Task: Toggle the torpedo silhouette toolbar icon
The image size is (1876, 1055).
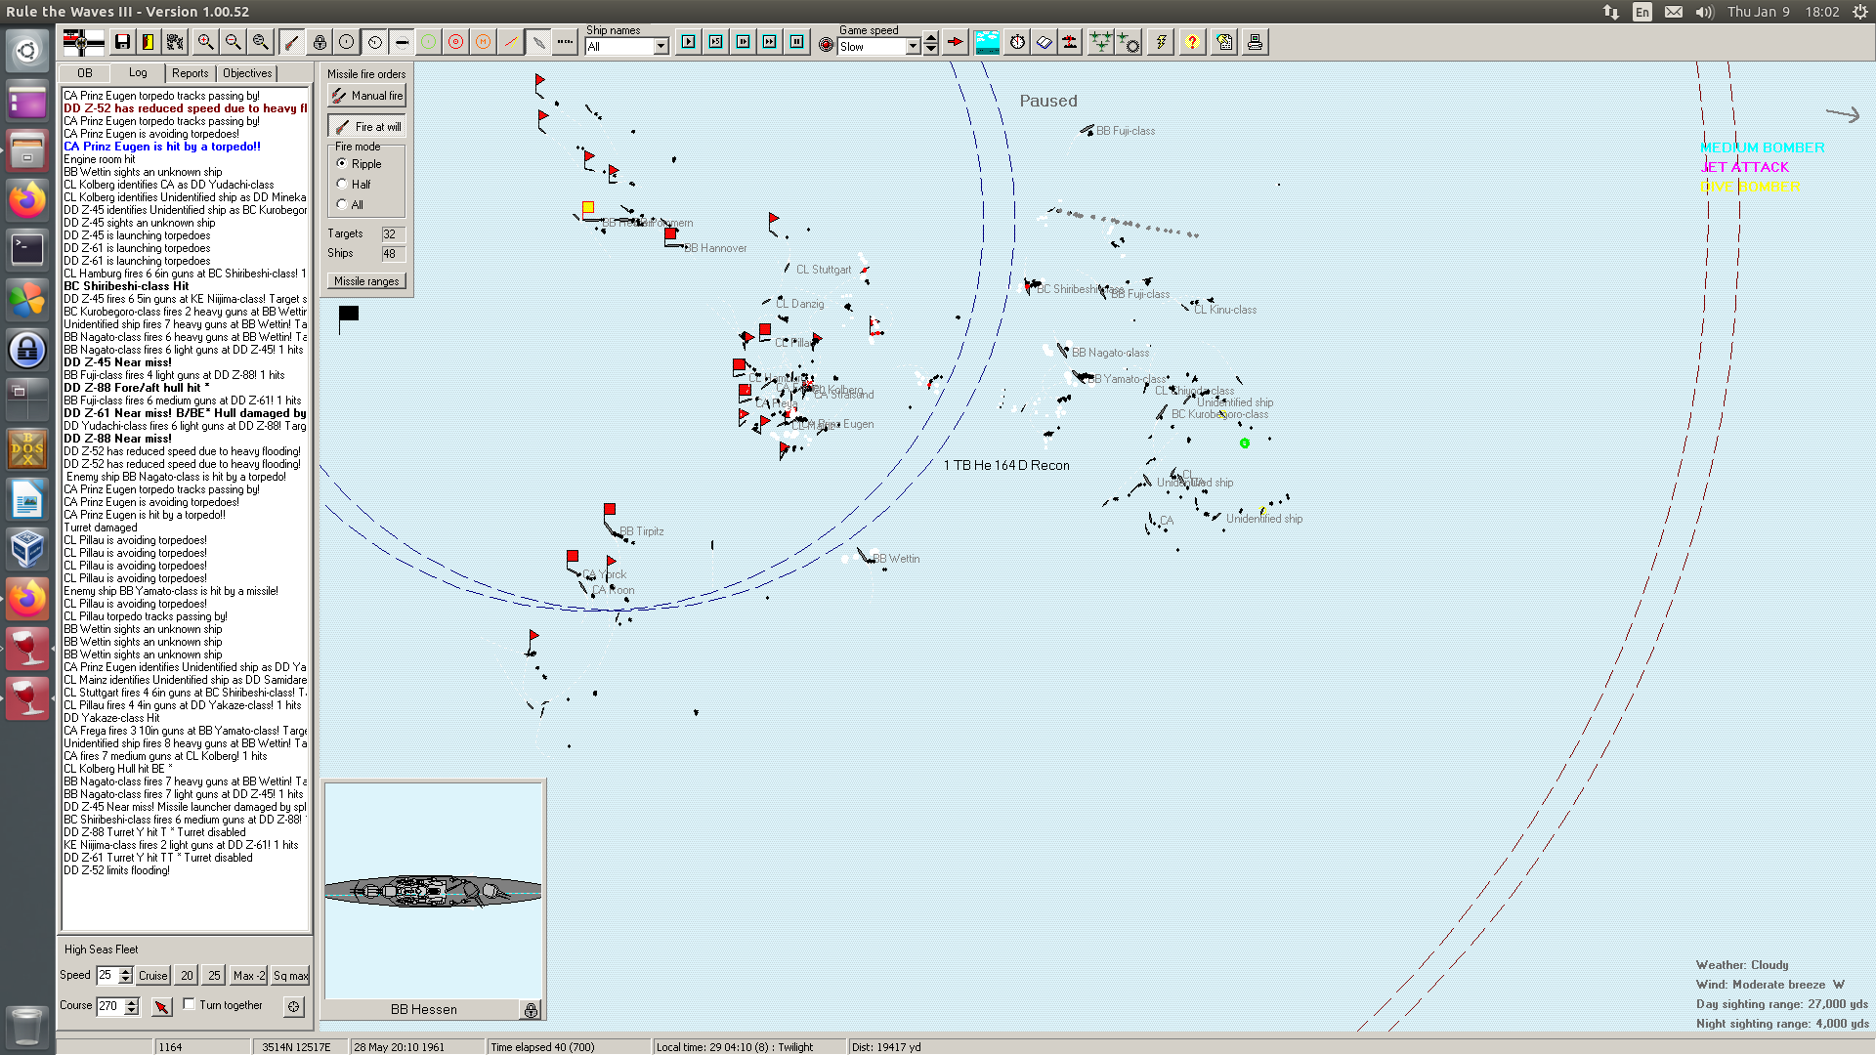Action: pyautogui.click(x=537, y=42)
